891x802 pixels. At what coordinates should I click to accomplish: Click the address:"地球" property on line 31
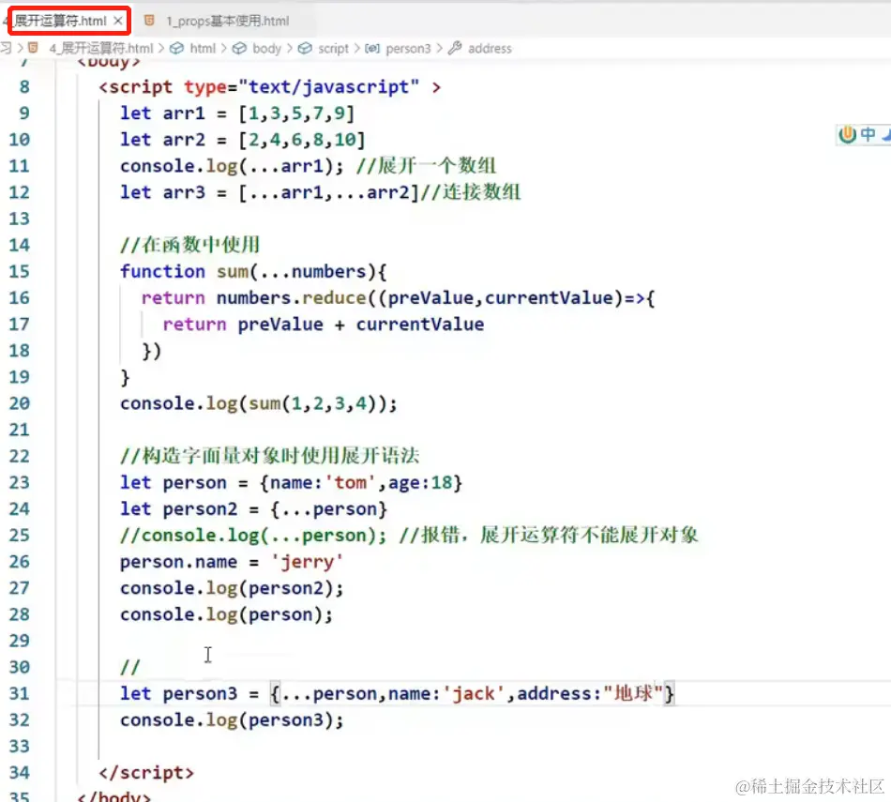(590, 693)
